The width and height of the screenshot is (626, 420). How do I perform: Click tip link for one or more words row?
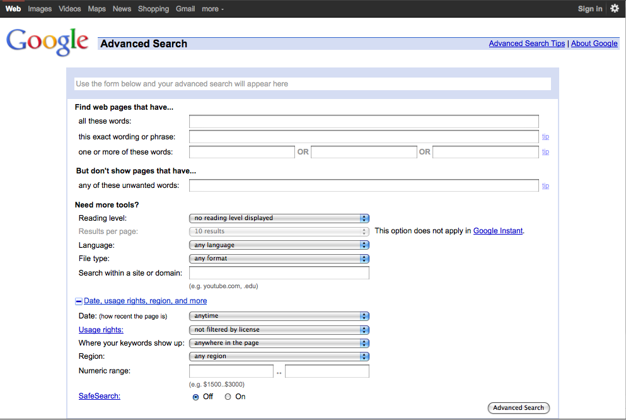coord(545,152)
